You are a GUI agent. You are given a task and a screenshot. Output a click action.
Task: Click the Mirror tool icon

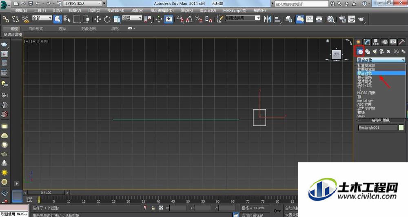[x=267, y=19]
